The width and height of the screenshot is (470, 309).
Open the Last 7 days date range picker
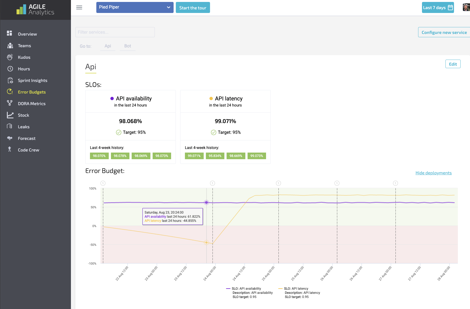(438, 8)
